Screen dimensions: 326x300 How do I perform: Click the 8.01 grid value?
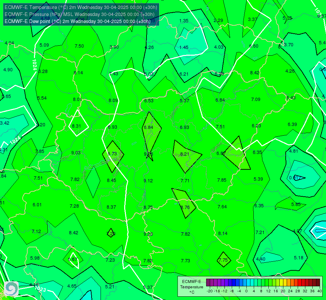[x=78, y=100]
